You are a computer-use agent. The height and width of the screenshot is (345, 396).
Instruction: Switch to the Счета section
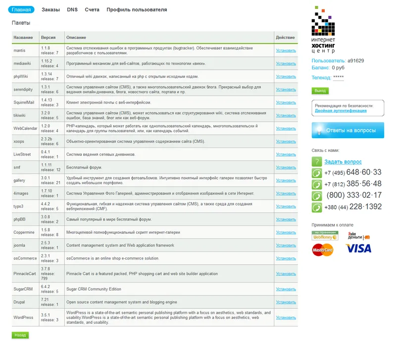[92, 9]
